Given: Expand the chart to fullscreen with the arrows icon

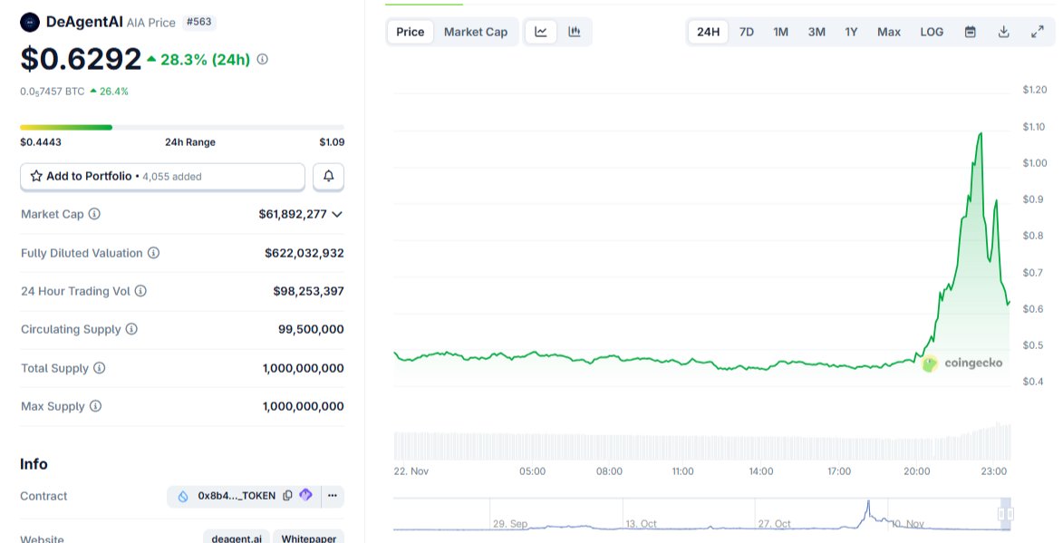Looking at the screenshot, I should click(1037, 31).
